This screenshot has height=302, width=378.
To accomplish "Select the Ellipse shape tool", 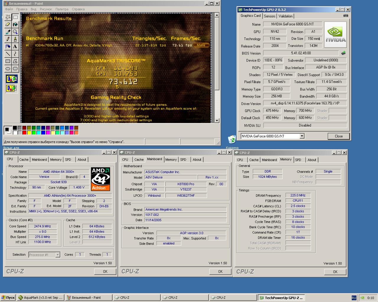I will 8,69.
